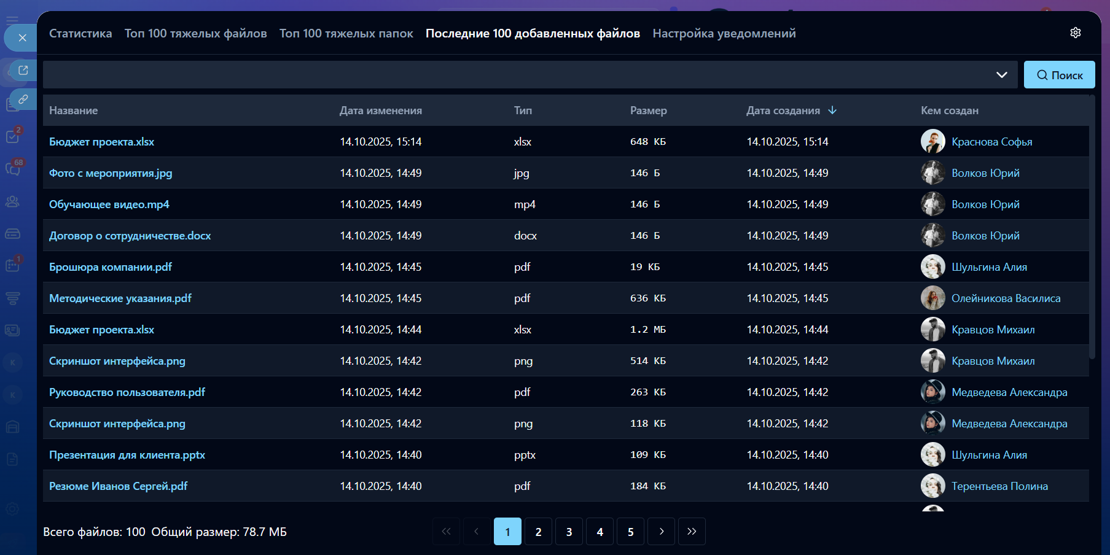Click the search input field
The height and width of the screenshot is (555, 1110).
point(516,75)
